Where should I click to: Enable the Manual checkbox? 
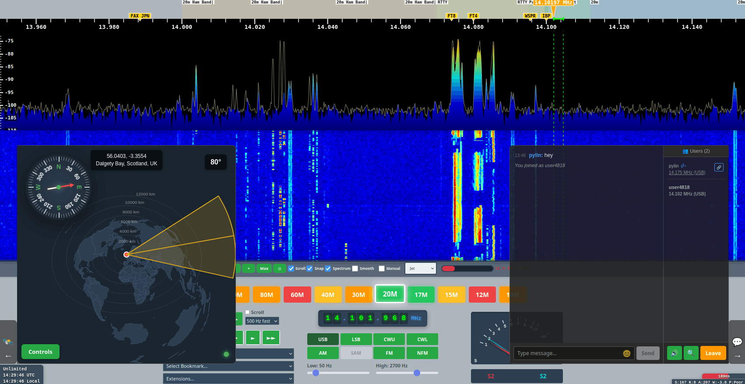(x=382, y=269)
